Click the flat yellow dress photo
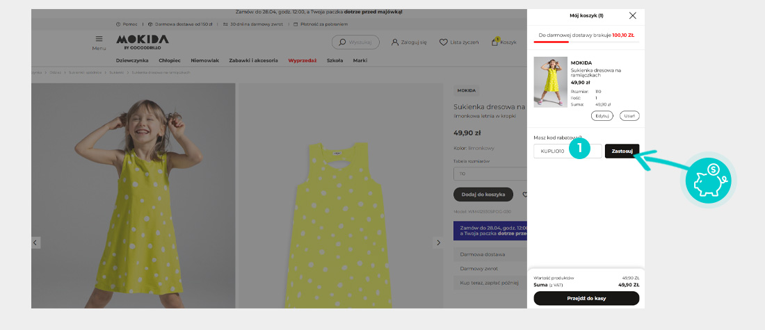The height and width of the screenshot is (330, 765). (x=341, y=195)
